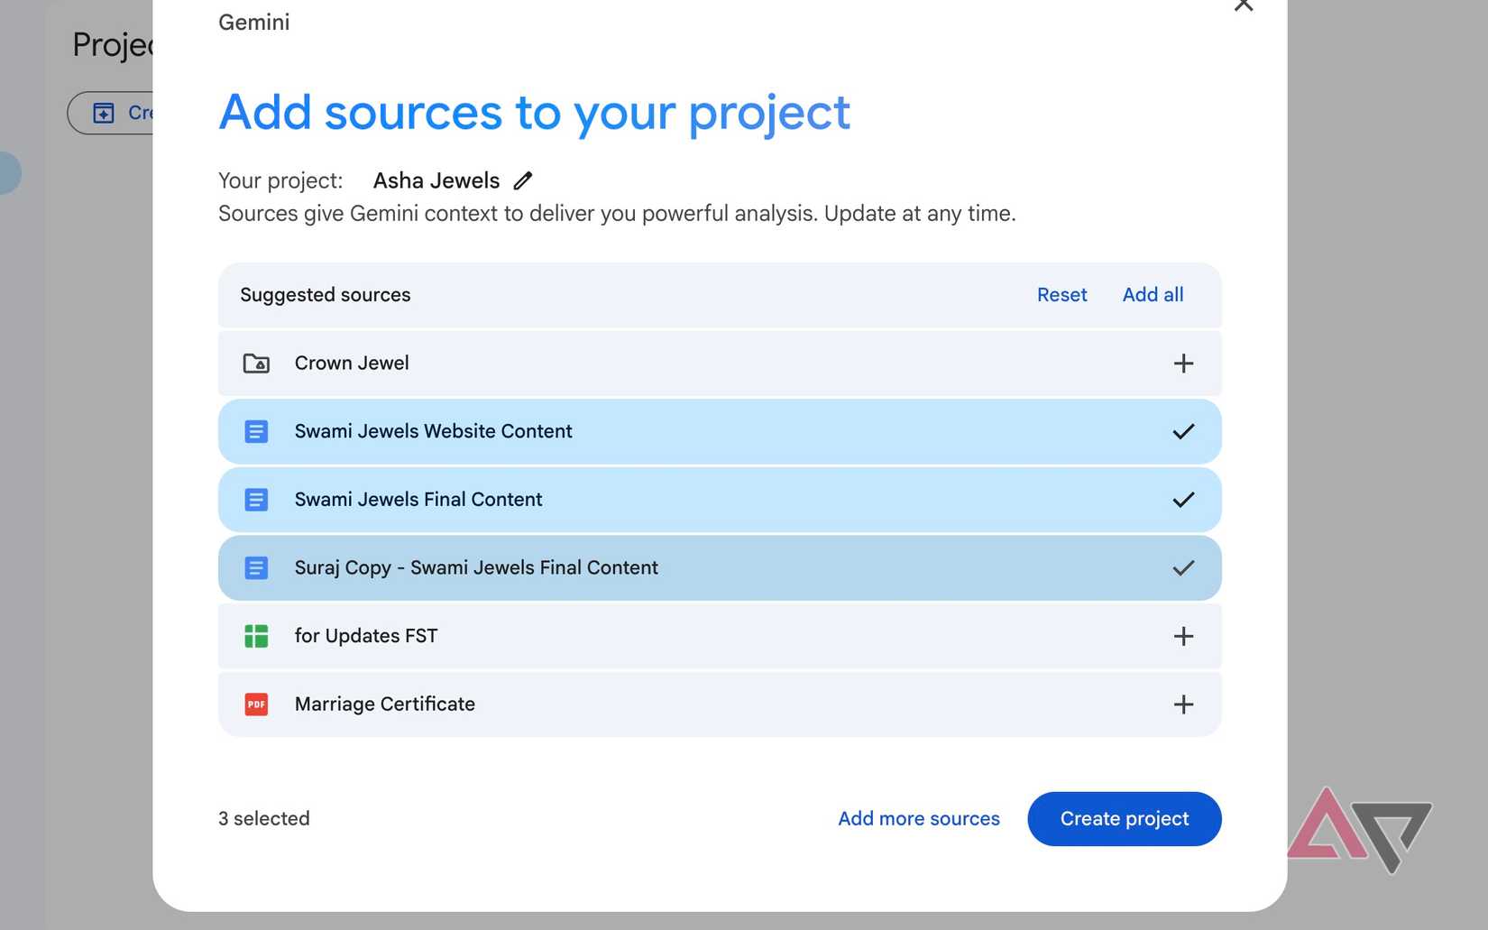1488x930 pixels.
Task: Click the Swami Jewels Final Content title
Action: tap(418, 500)
